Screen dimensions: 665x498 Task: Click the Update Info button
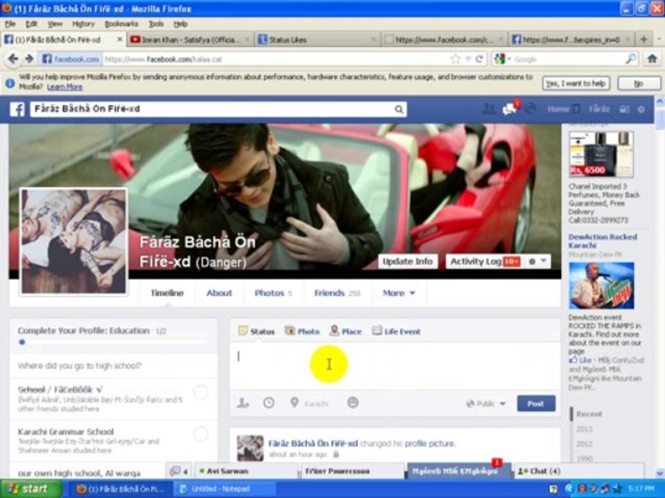tap(407, 261)
